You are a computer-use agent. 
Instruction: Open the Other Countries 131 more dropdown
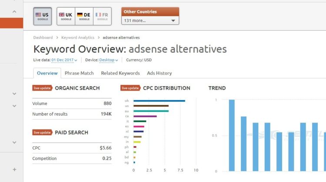click(150, 20)
